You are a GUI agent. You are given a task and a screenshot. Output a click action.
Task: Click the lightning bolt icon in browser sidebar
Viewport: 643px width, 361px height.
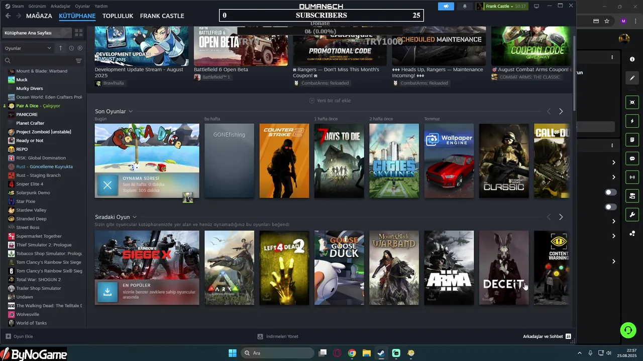(x=632, y=121)
